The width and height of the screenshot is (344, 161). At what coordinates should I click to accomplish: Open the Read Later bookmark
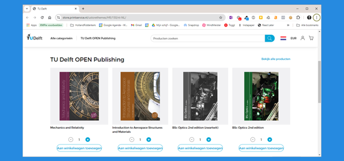click(266, 25)
